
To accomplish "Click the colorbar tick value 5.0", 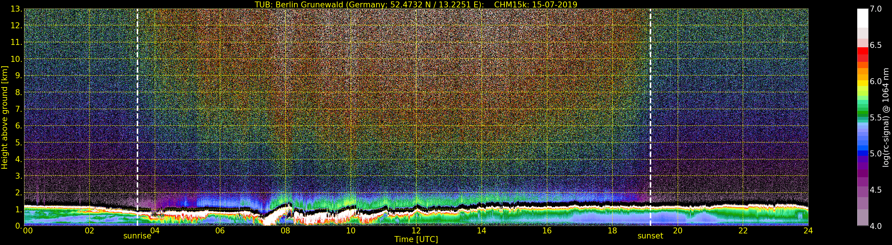I will (876, 153).
